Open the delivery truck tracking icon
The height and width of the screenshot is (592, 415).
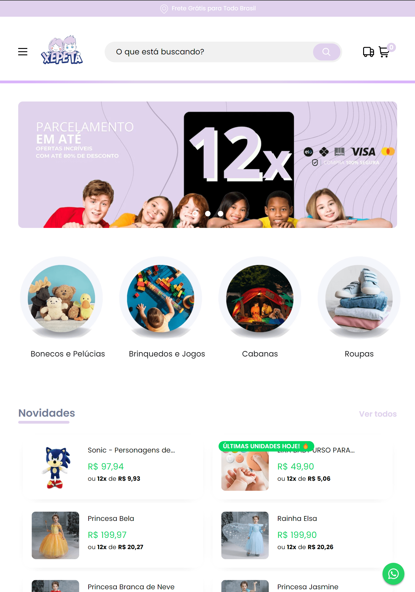pos(368,52)
